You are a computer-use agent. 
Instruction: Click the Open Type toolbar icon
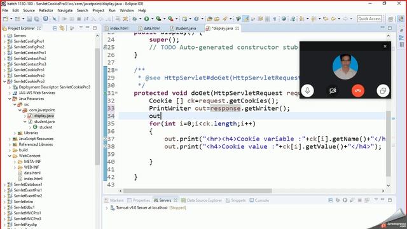click(x=209, y=18)
